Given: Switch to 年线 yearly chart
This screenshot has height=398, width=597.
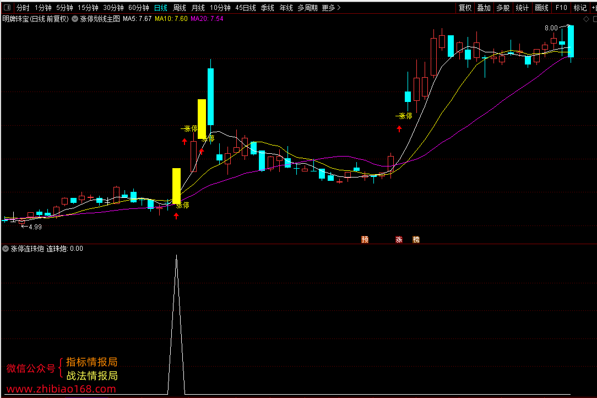Looking at the screenshot, I should (x=286, y=8).
